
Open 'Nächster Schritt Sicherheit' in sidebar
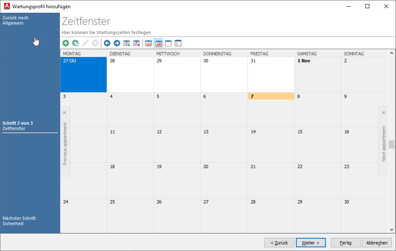tap(19, 221)
